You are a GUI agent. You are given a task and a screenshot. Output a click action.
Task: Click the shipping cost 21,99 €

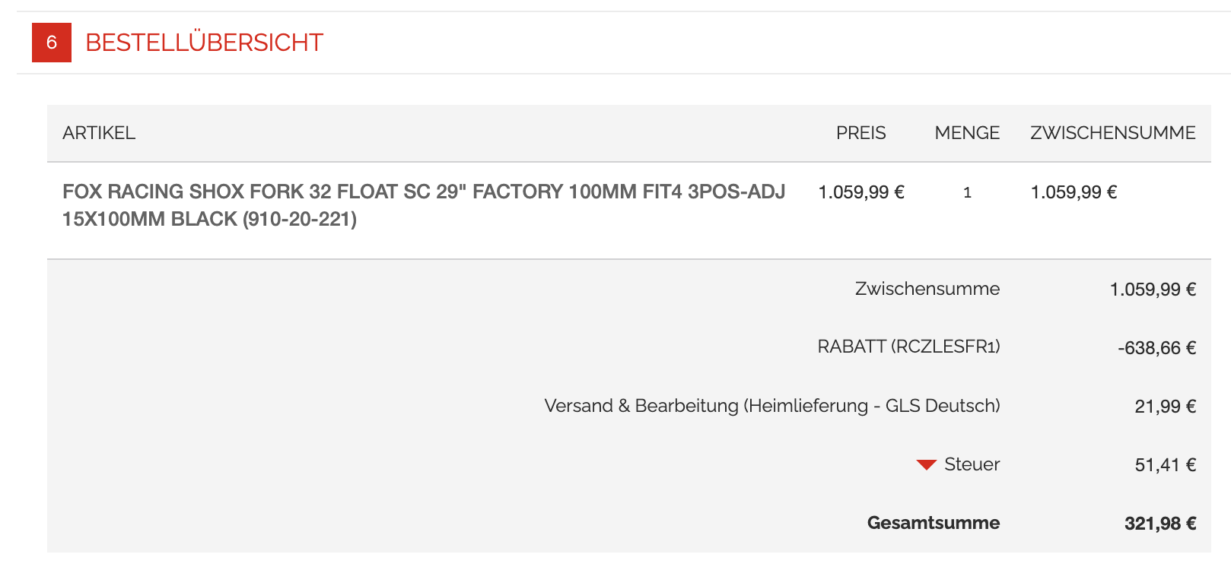coord(1166,407)
